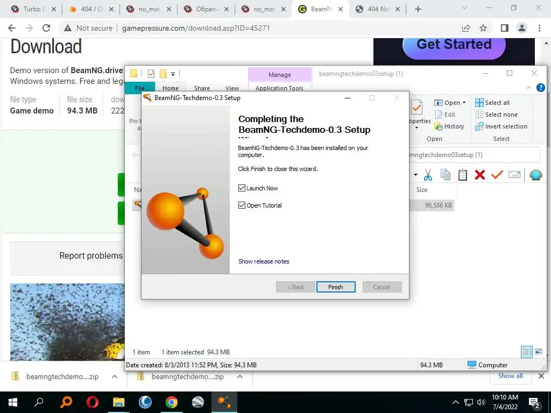551x413 pixels.
Task: Open the Show release notes link
Action: point(264,261)
